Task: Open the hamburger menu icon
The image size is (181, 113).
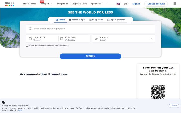Action: [175, 4]
